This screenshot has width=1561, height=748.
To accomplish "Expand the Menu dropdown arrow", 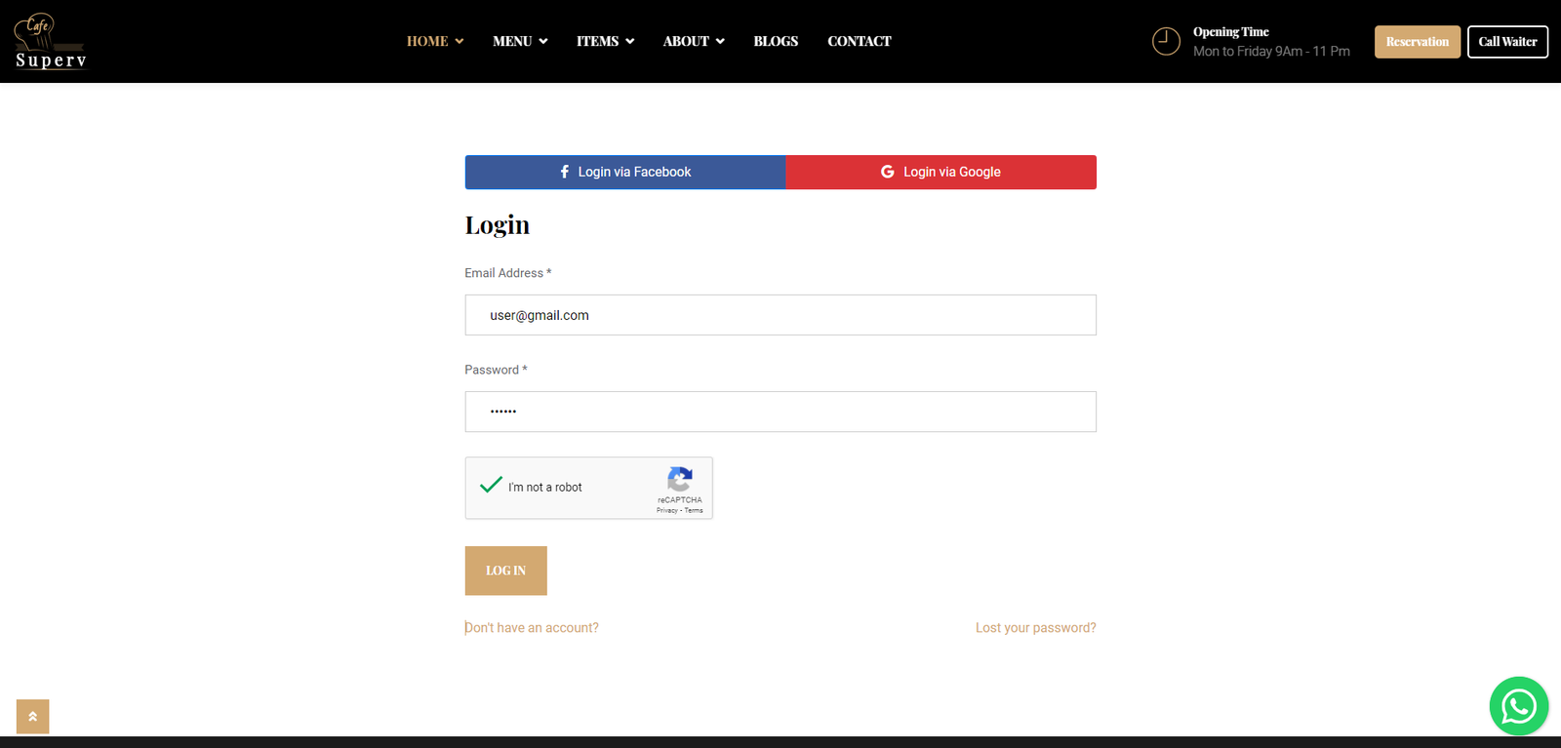I will [x=543, y=42].
